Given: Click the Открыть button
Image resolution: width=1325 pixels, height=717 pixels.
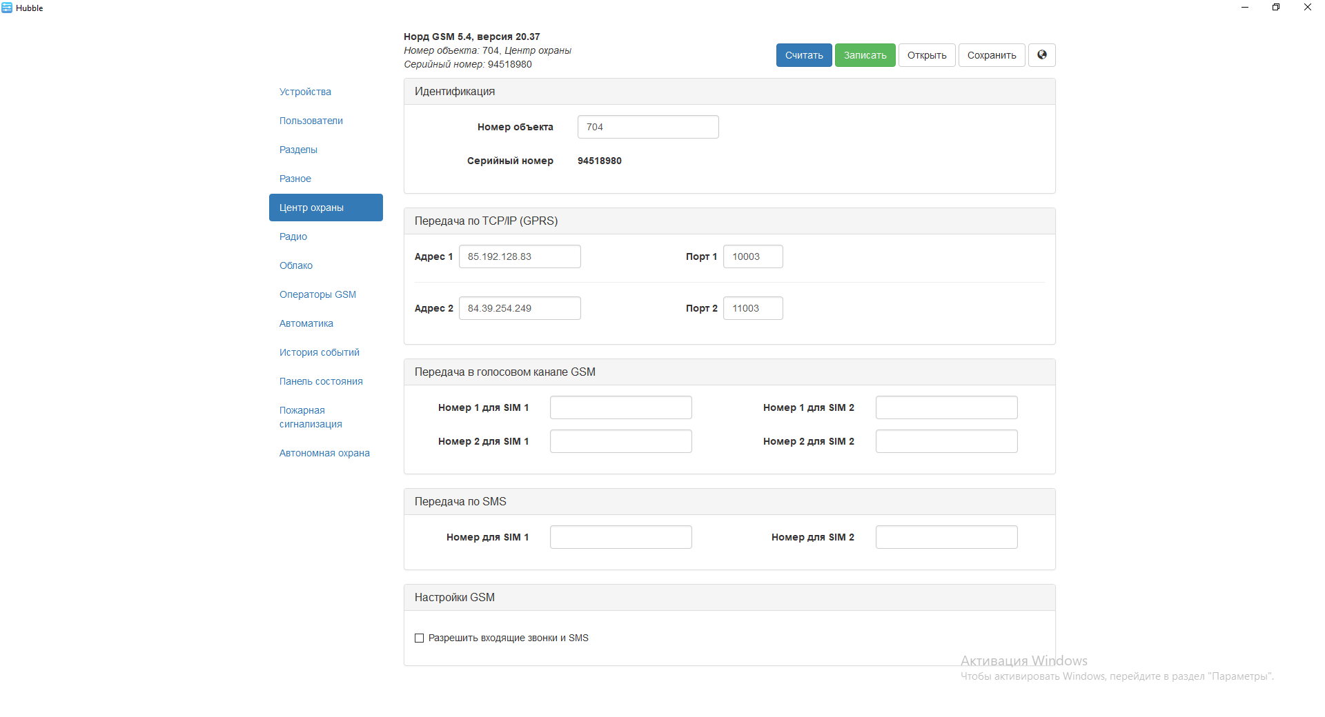Looking at the screenshot, I should coord(927,55).
